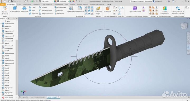Choose the Пружина coil tool
190x101 pixels.
[x=33, y=13]
